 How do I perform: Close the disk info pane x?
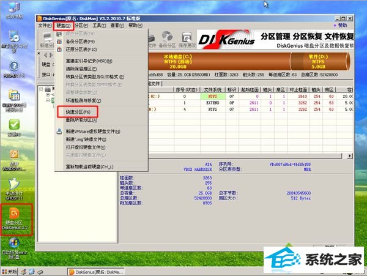tap(39, 54)
